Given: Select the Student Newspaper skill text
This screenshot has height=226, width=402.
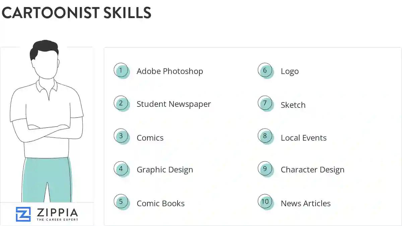Looking at the screenshot, I should (174, 104).
